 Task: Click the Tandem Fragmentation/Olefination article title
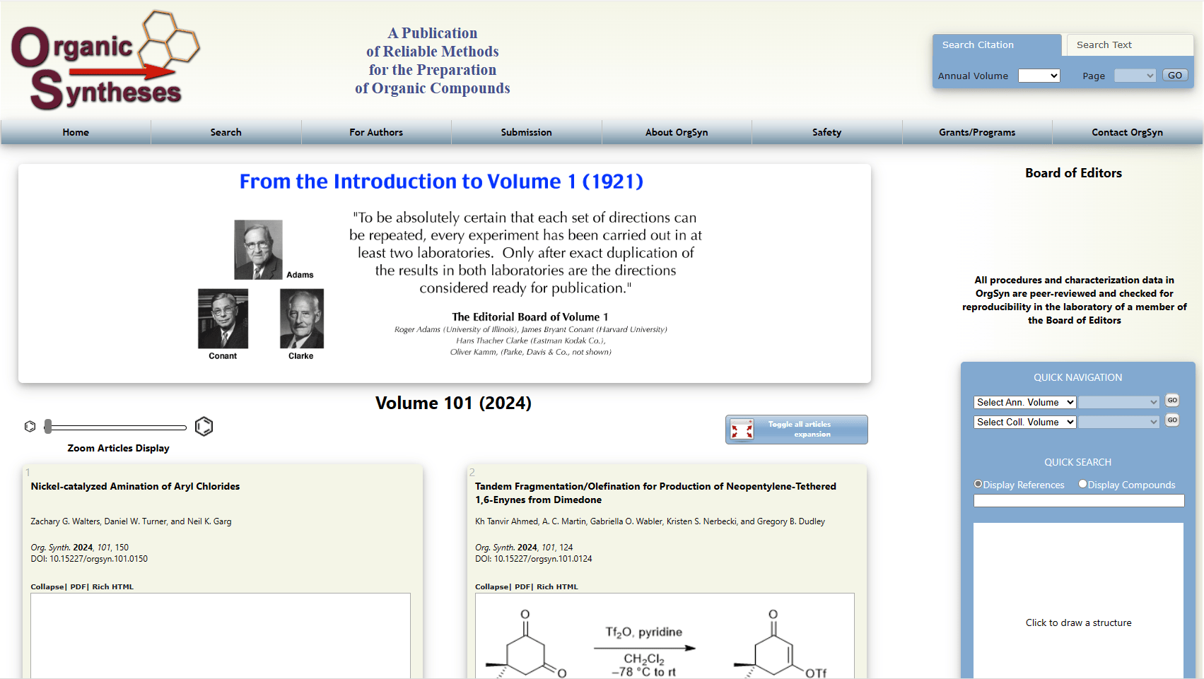[655, 492]
